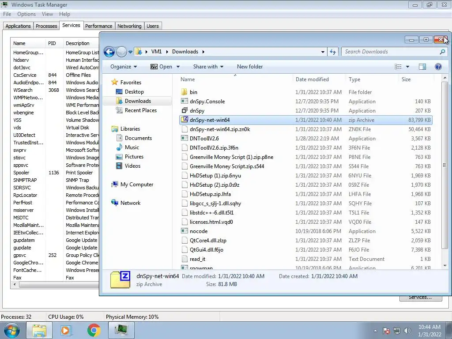Open the view options dropdown arrow

tap(407, 67)
